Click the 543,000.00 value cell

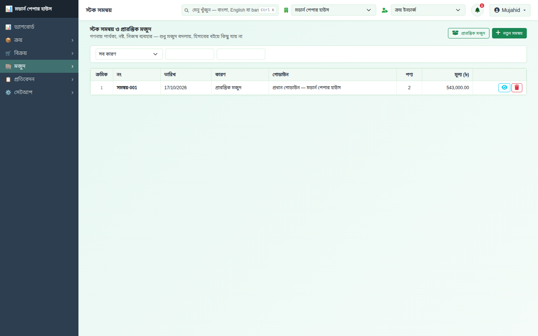point(447,88)
